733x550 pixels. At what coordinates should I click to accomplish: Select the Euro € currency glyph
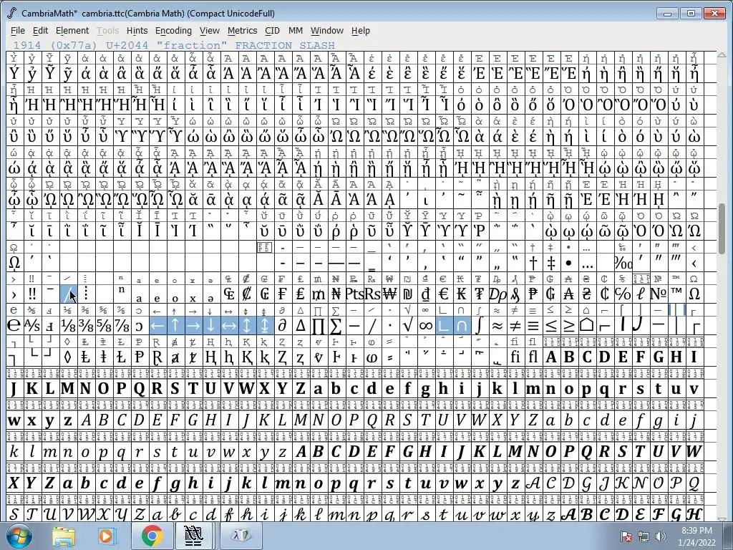(x=443, y=294)
